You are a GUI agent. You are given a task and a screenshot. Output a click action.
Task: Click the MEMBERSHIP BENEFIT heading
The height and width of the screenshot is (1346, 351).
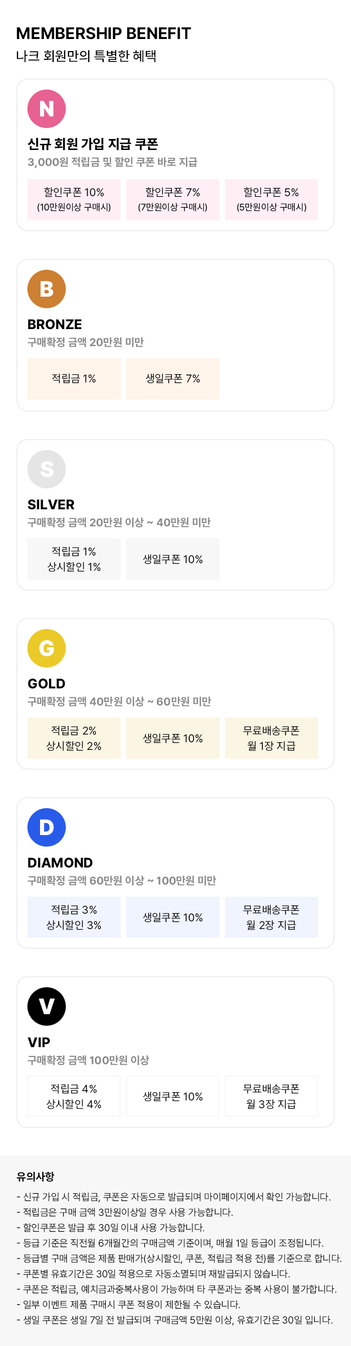(104, 34)
